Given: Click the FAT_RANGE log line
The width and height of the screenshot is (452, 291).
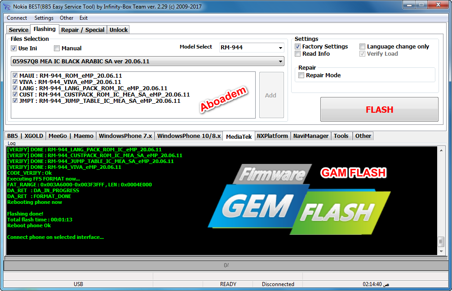Looking at the screenshot, I should coord(80,185).
